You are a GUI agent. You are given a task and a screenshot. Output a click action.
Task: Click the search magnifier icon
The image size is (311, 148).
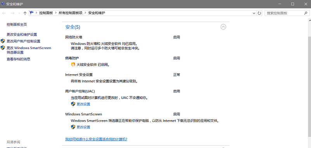click(x=306, y=13)
